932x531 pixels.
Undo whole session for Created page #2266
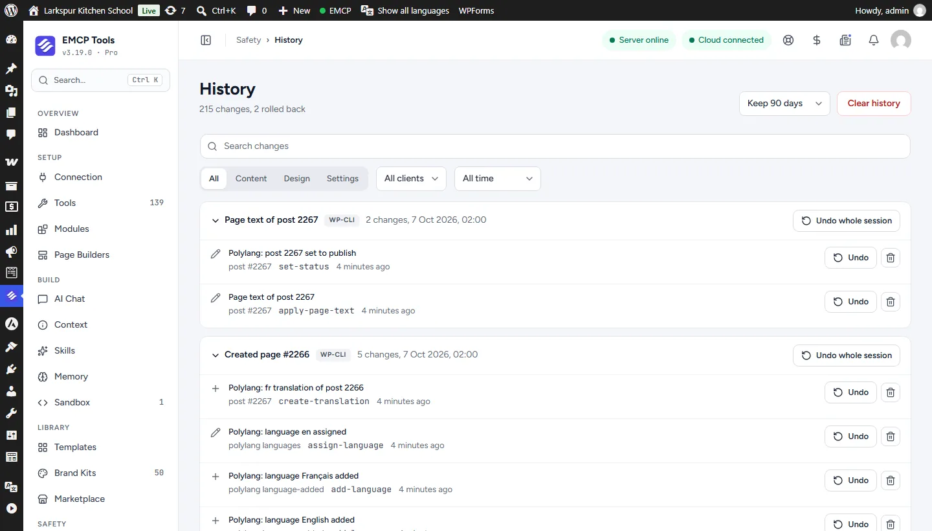pos(847,356)
